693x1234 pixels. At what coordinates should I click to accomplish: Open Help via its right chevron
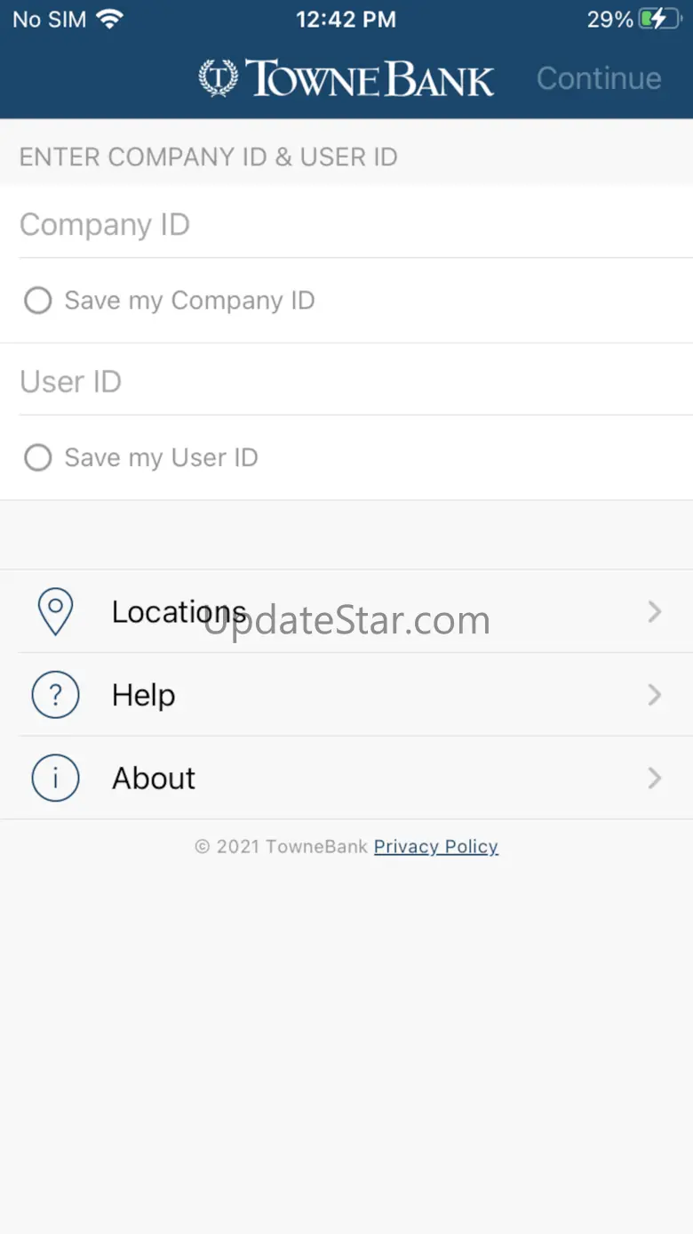[655, 695]
